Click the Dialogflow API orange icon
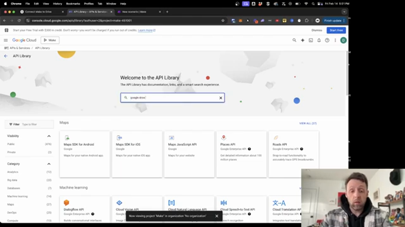 66,203
